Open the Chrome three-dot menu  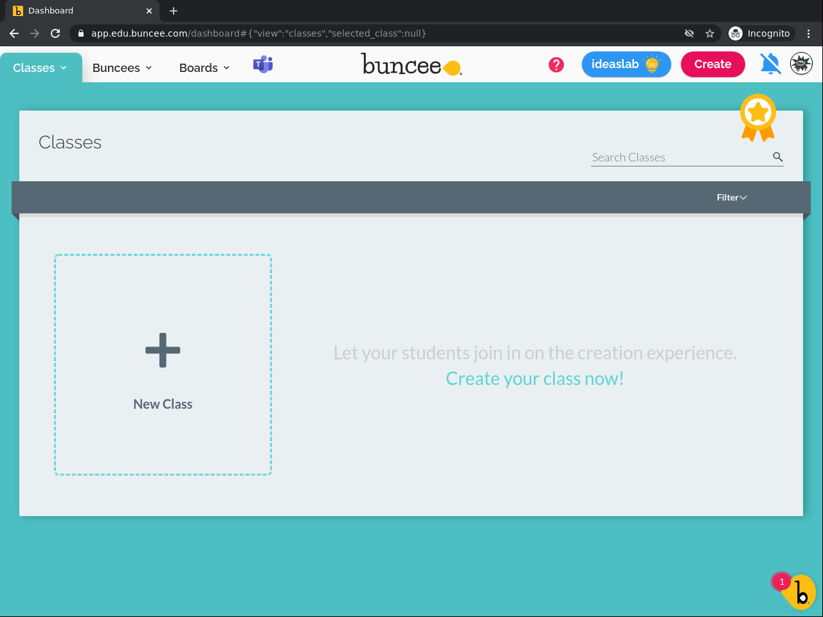click(809, 33)
